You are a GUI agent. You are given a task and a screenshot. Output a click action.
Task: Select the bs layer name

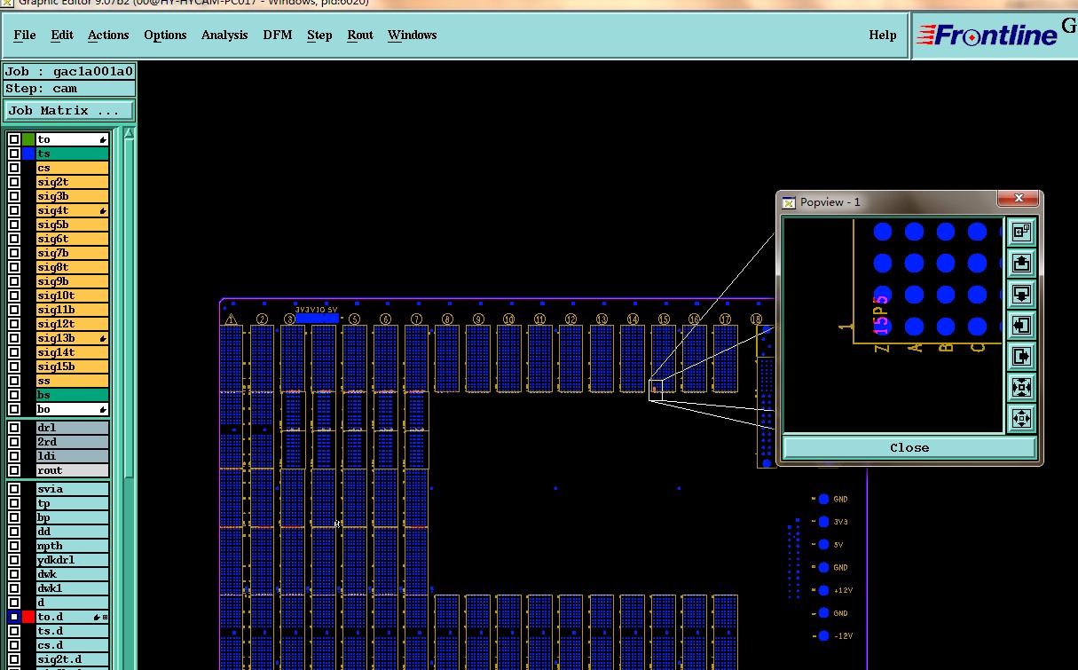click(x=72, y=395)
